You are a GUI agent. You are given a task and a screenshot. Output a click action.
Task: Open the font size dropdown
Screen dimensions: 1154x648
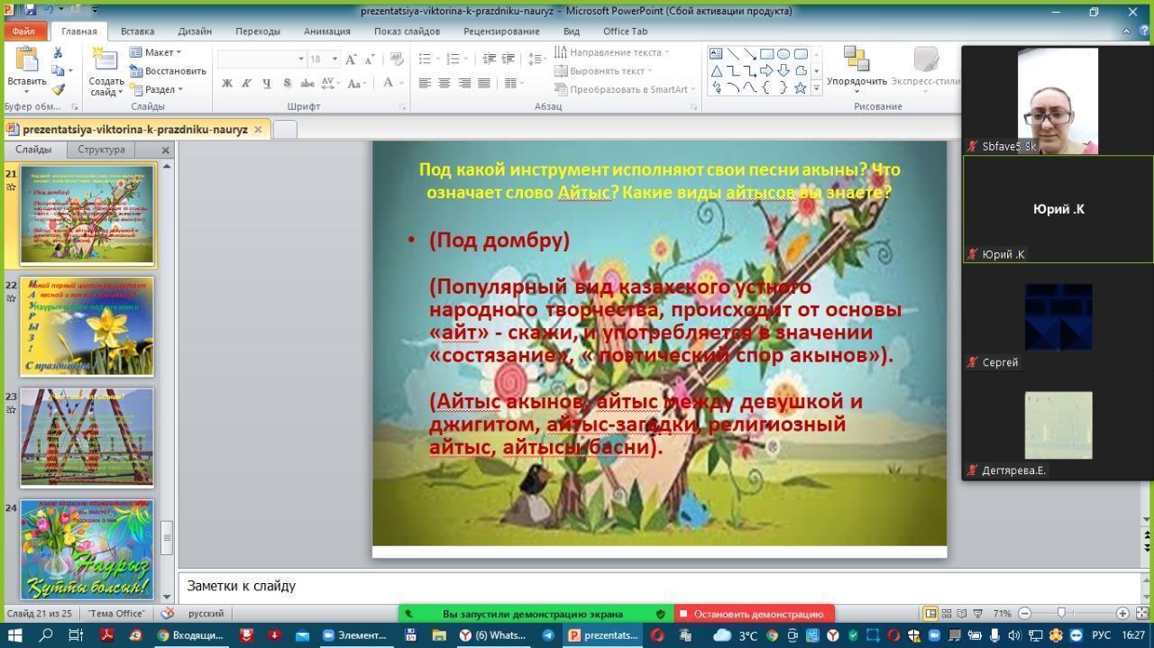[334, 59]
